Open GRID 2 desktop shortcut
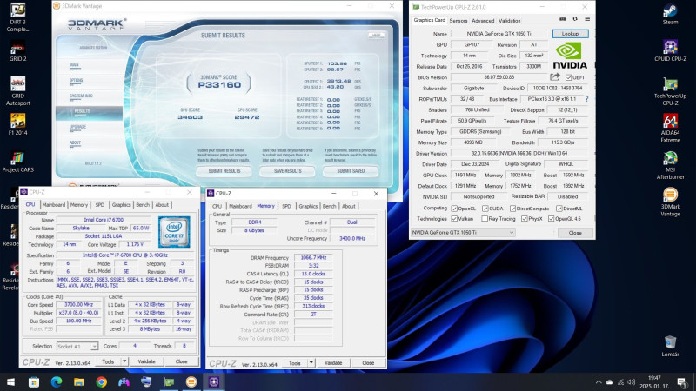Viewport: 696px width, 391px height. [x=17, y=50]
